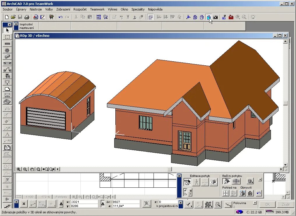Open the Zobrazení menu
The height and width of the screenshot is (216, 296).
pos(63,9)
